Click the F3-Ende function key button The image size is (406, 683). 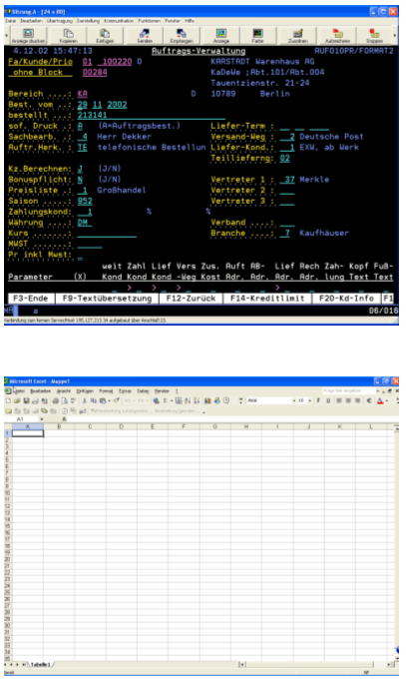pos(31,299)
